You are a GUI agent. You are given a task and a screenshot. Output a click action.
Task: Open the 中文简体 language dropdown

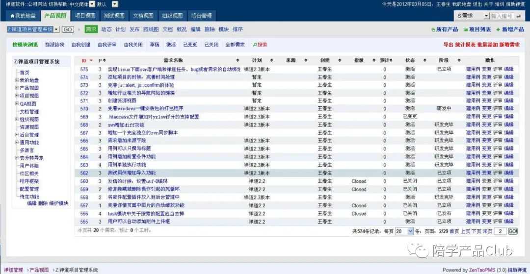coord(92,4)
